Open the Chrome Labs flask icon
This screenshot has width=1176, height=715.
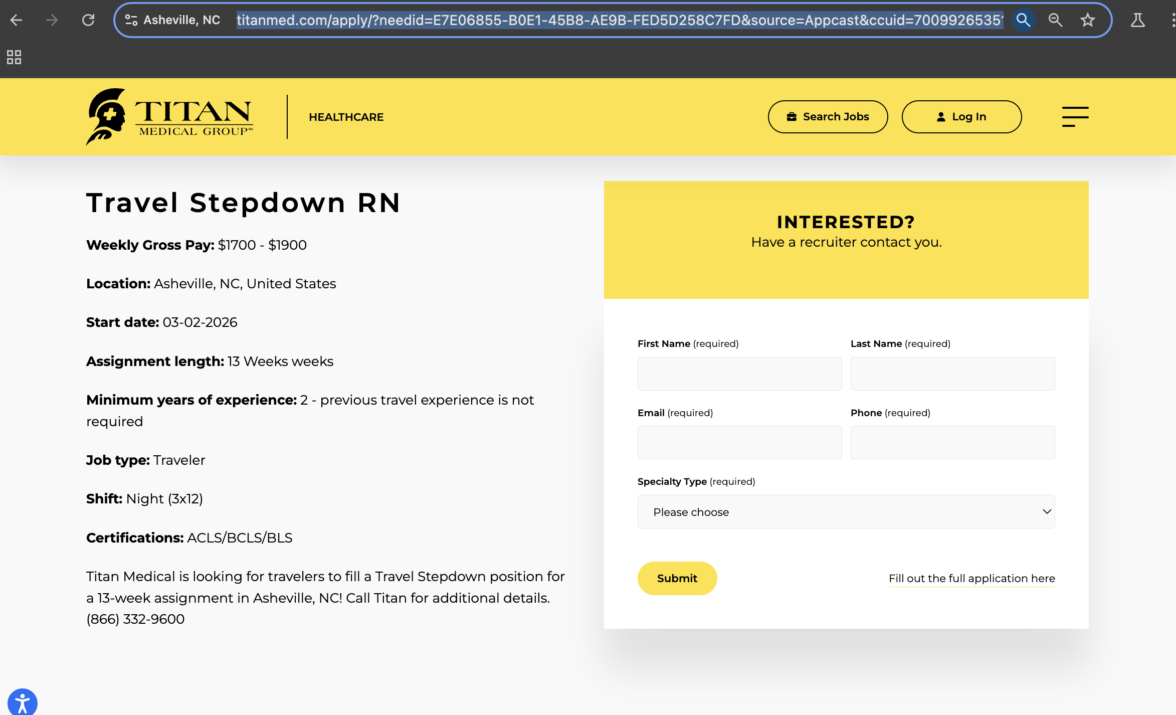1138,20
